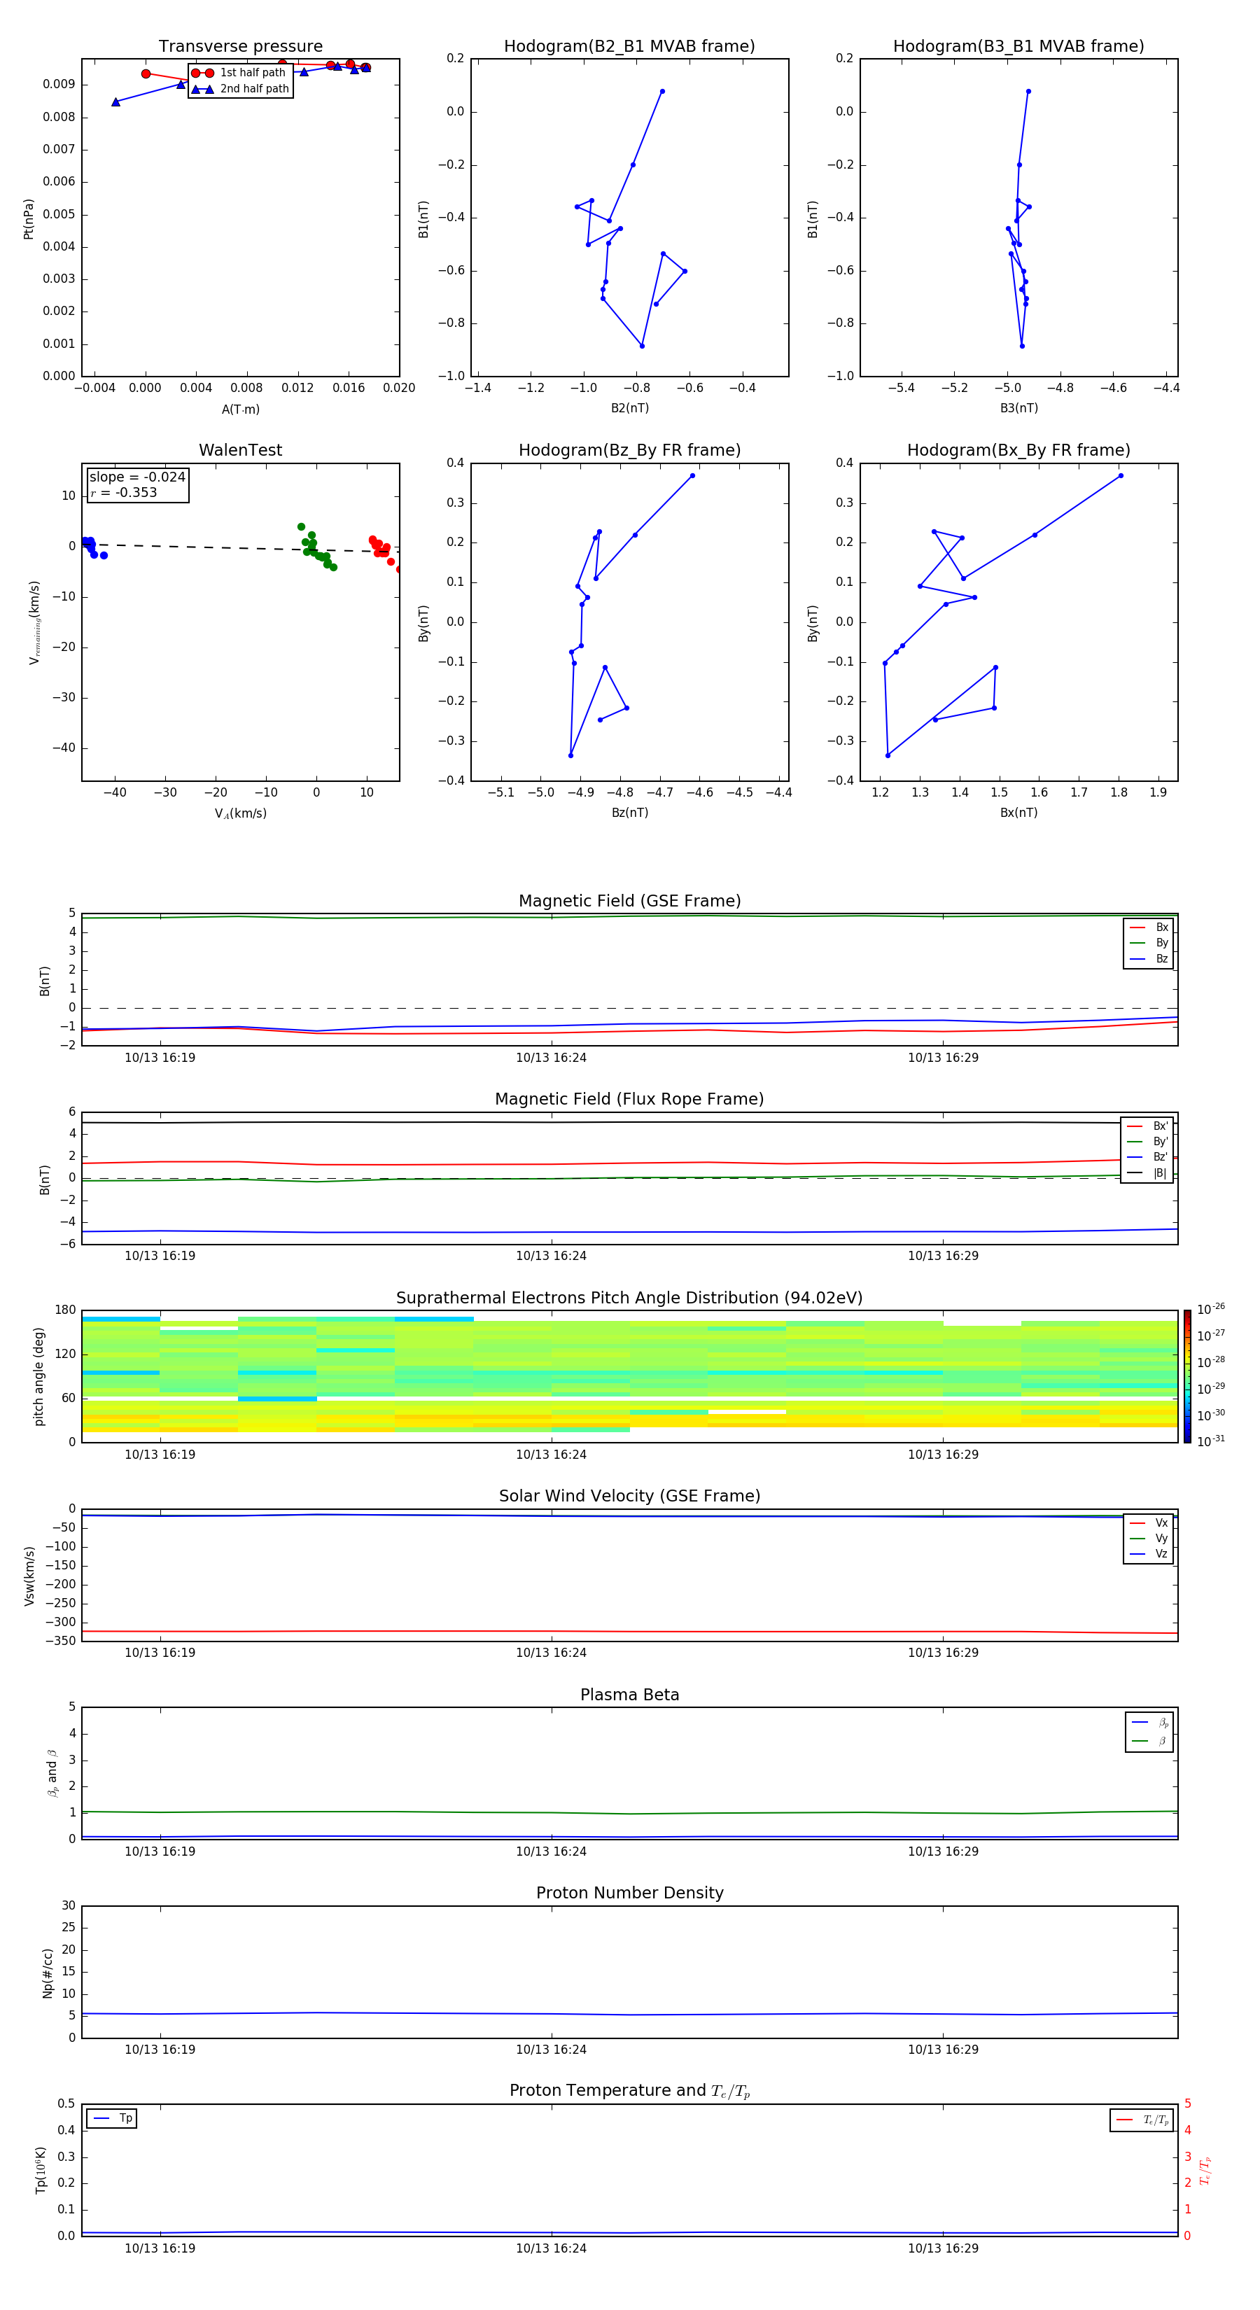The height and width of the screenshot is (2310, 1260).
Task: Click the "10^-26" color bar label
Action: coord(1211,1309)
